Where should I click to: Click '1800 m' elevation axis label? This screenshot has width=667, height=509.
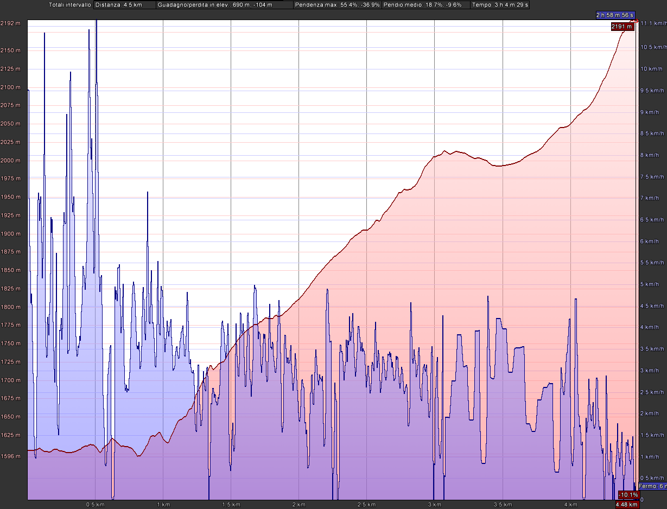10,307
